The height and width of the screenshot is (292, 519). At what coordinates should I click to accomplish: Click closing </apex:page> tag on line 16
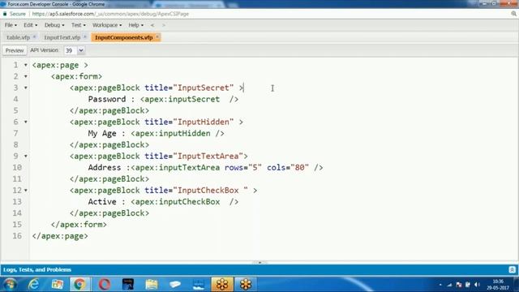60,236
